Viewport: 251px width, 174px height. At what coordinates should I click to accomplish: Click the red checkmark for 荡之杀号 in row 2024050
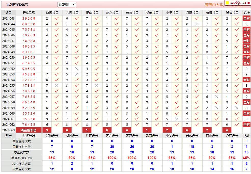pos(117,57)
